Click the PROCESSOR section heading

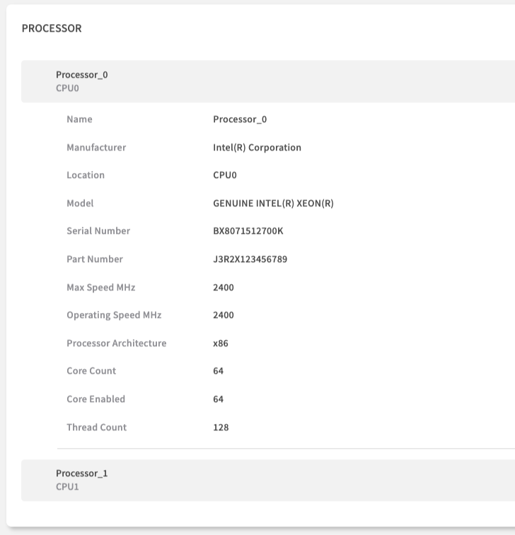pos(52,28)
